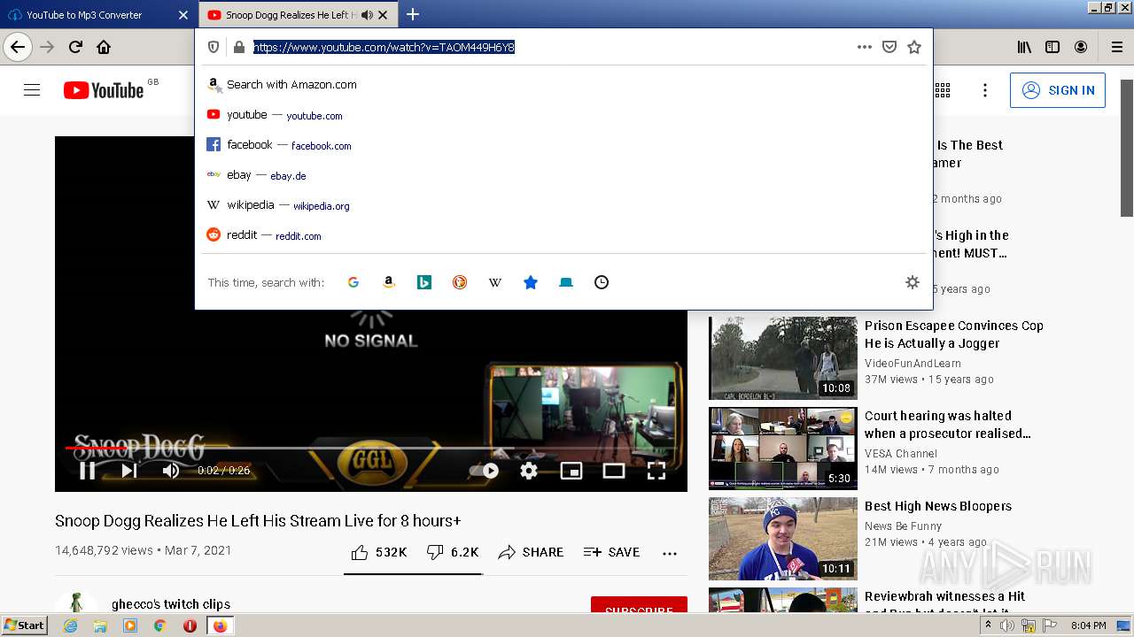Click the tracking protection shield icon
This screenshot has height=637, width=1134.
tap(214, 47)
